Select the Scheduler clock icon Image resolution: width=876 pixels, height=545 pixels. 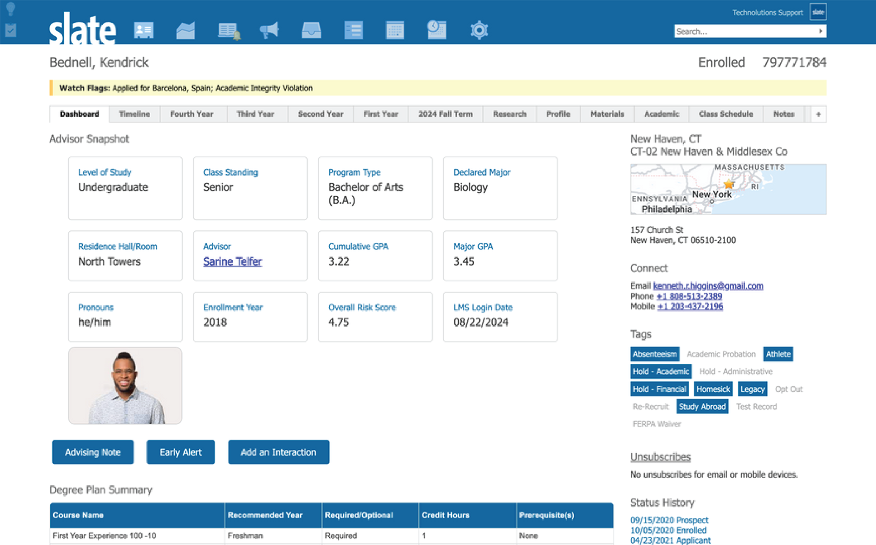point(437,30)
